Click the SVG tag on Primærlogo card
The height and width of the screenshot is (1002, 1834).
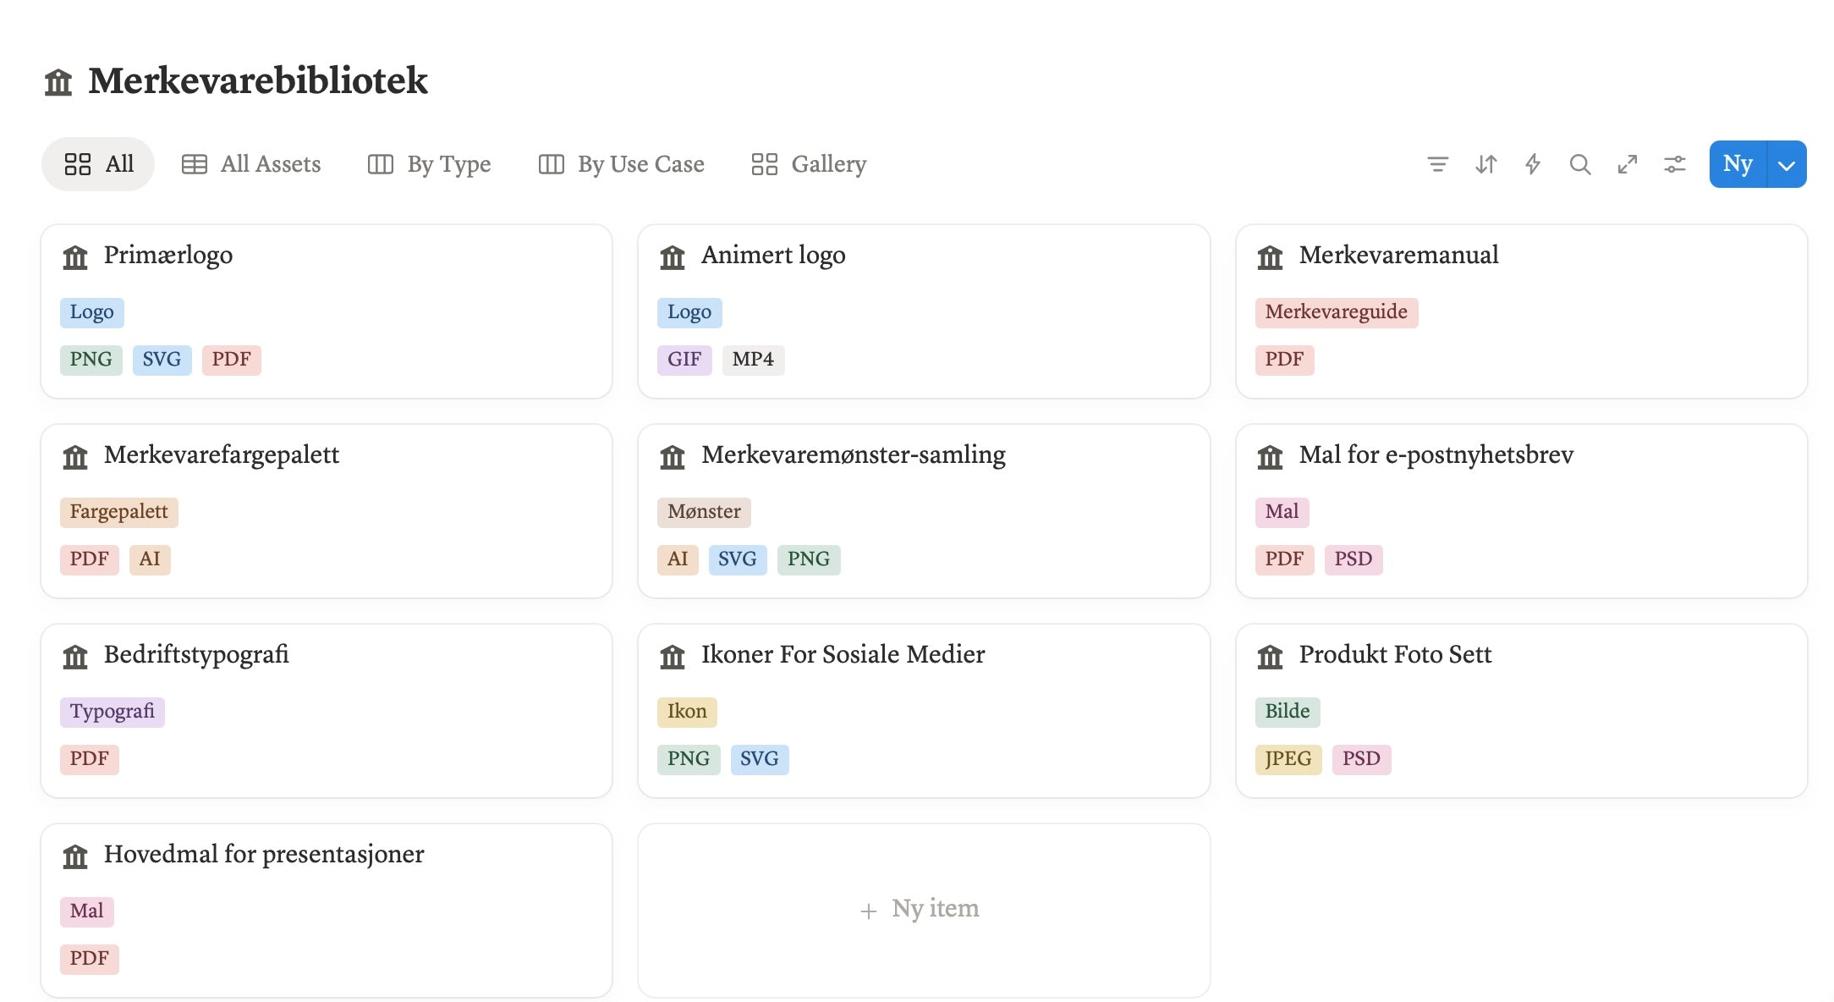162,360
